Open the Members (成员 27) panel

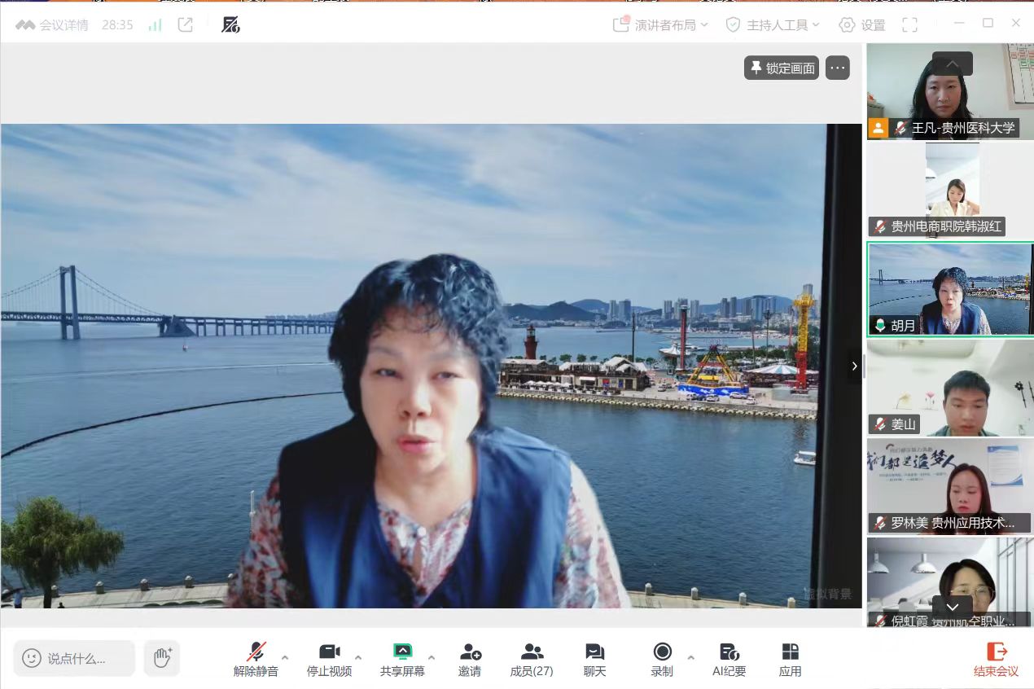[x=532, y=659]
